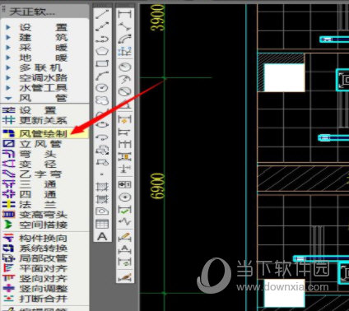This screenshot has width=349, height=311.
Task: Choose the 局部改管 command
Action: coord(44,258)
